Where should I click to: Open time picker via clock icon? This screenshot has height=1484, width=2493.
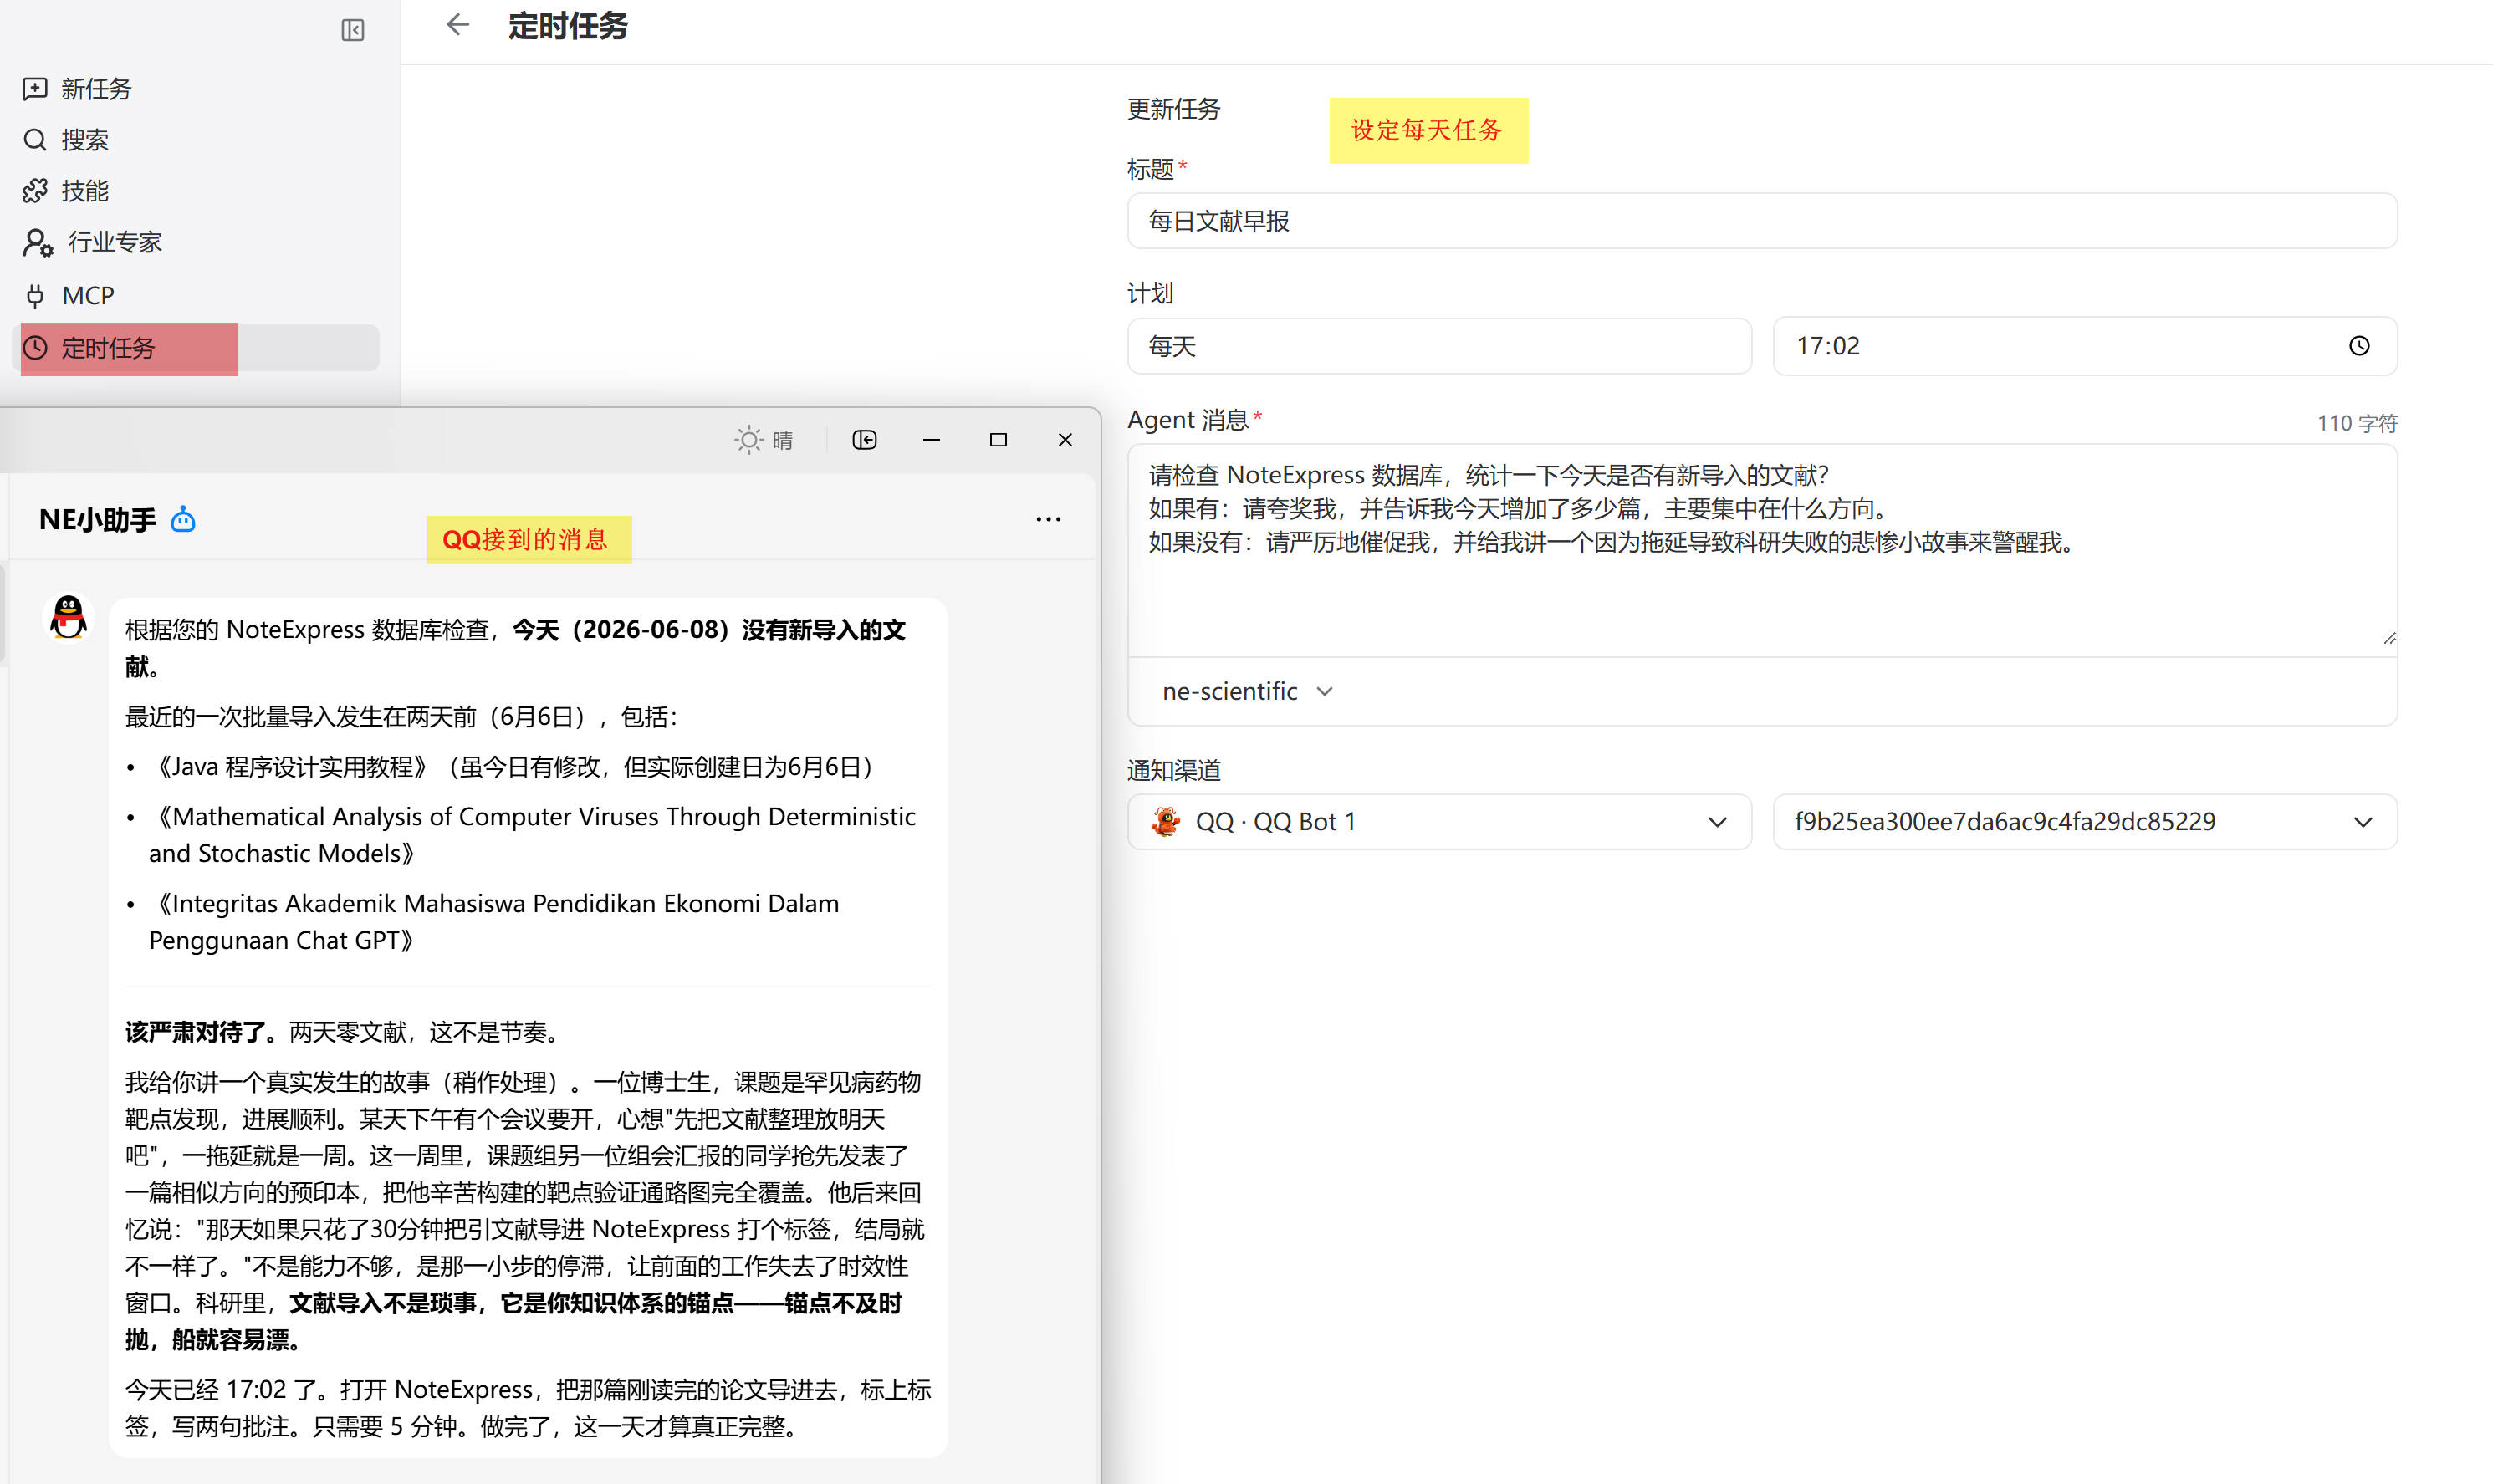pos(2359,346)
